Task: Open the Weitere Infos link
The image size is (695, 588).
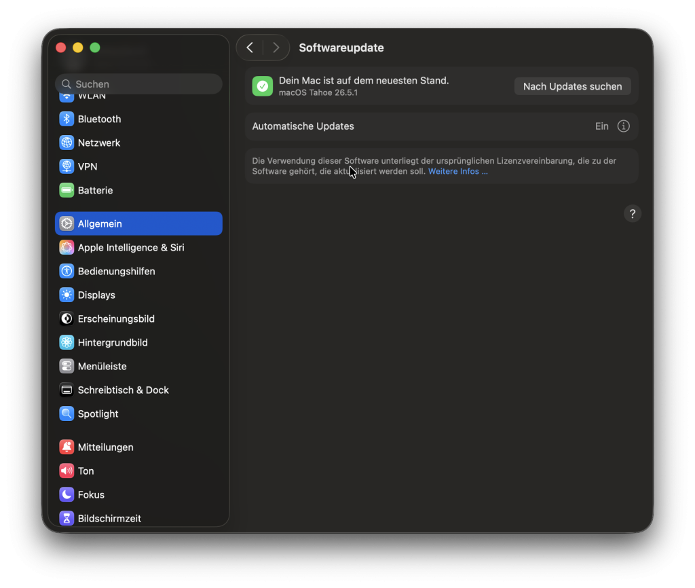Action: pos(458,171)
